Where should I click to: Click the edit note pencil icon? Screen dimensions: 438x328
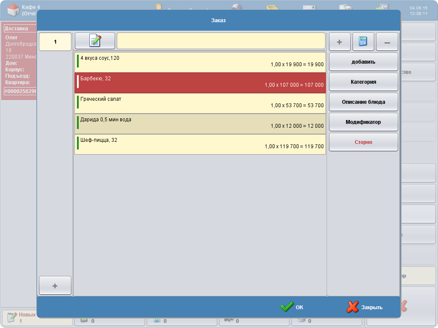pos(95,41)
